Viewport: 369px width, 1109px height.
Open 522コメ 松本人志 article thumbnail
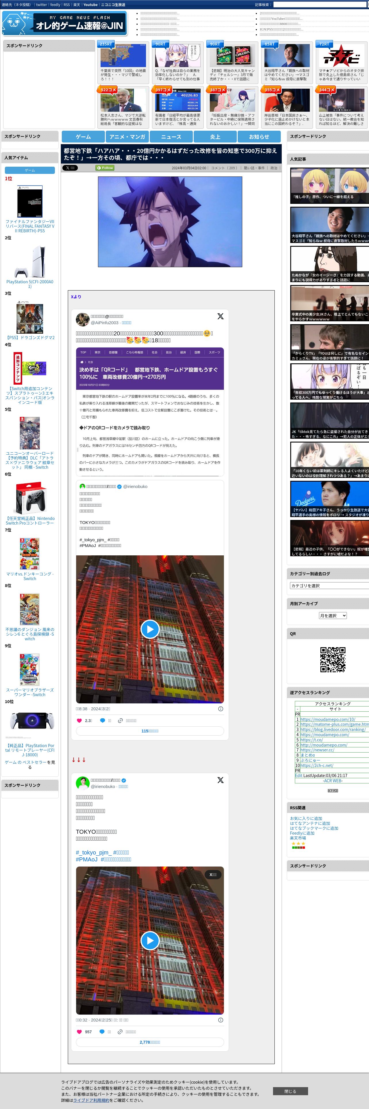(123, 100)
